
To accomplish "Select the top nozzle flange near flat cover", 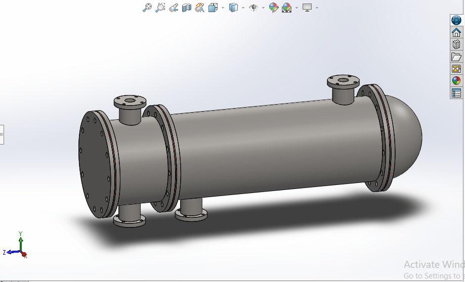I will click(x=130, y=102).
